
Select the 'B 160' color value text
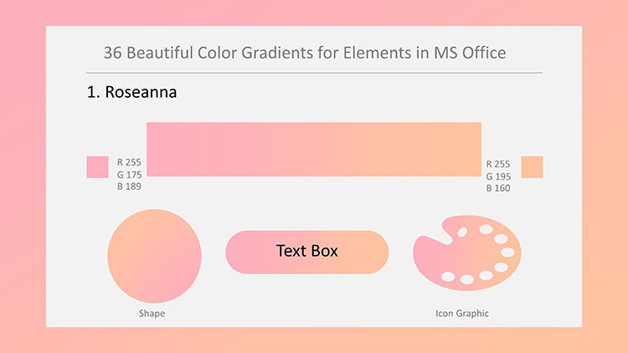click(x=498, y=188)
